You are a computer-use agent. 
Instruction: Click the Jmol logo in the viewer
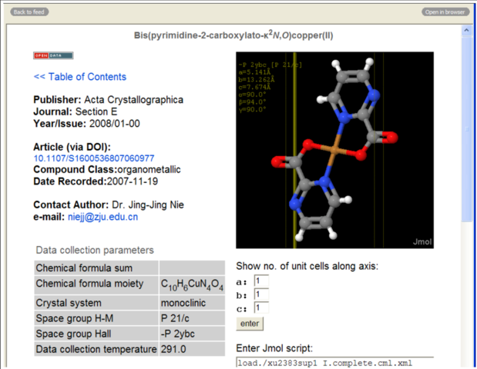[x=422, y=241]
